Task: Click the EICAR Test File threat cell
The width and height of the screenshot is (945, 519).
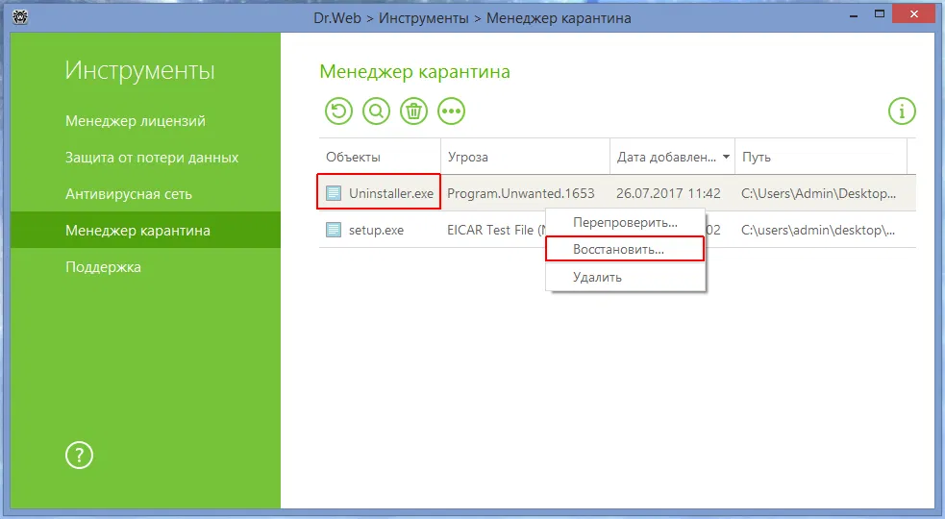Action: [496, 231]
